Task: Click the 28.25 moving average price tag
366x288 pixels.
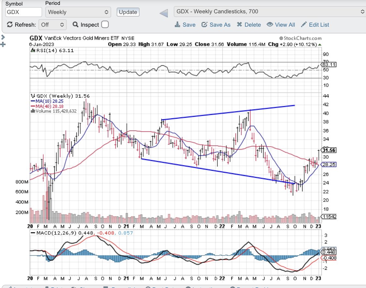Action: pos(329,164)
